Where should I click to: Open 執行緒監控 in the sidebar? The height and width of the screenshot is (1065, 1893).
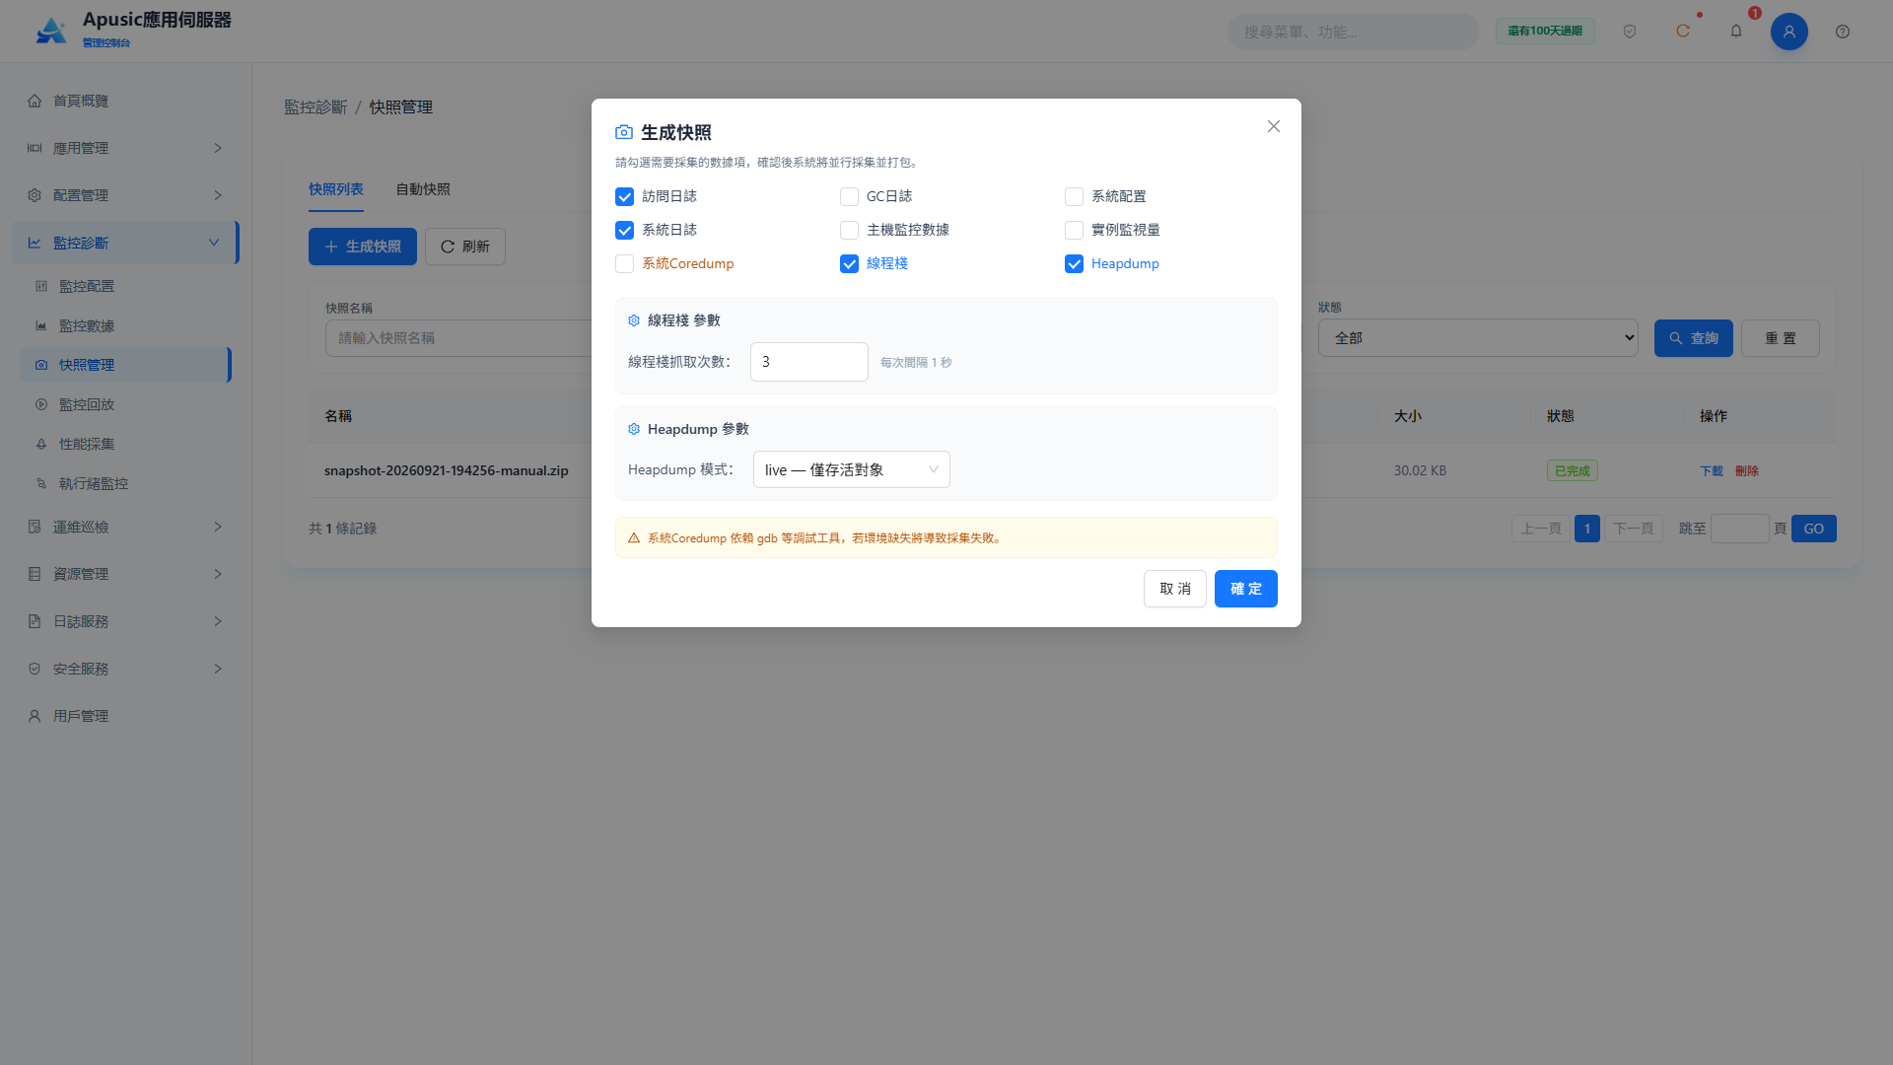125,483
